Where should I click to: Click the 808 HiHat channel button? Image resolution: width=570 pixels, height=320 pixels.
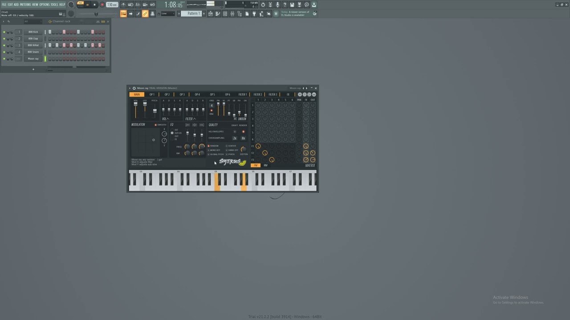[x=33, y=45]
